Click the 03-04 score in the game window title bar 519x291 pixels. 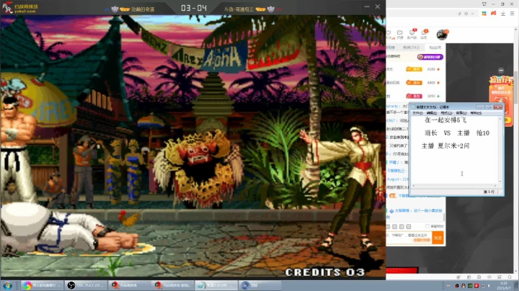pos(194,8)
